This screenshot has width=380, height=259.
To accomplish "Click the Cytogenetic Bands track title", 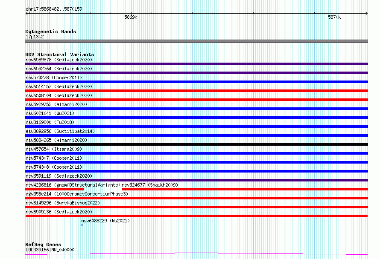I will click(51, 32).
